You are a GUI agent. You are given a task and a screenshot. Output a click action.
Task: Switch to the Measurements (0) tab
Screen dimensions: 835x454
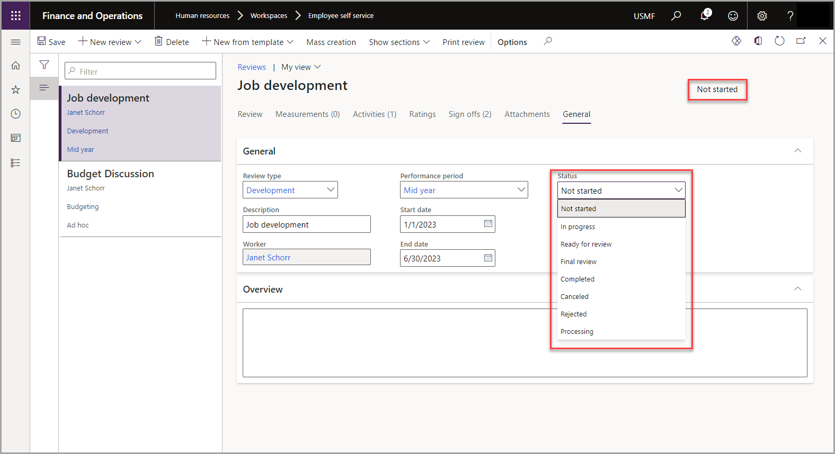click(308, 114)
